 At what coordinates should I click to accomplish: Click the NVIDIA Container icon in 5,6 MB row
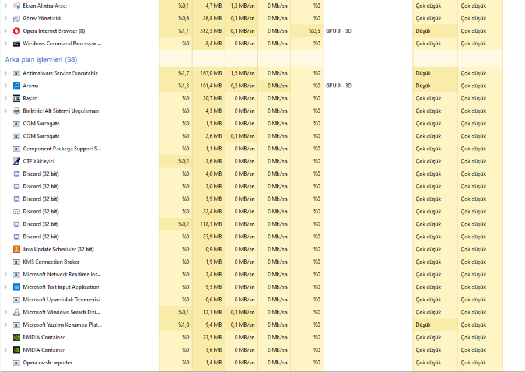click(x=16, y=350)
